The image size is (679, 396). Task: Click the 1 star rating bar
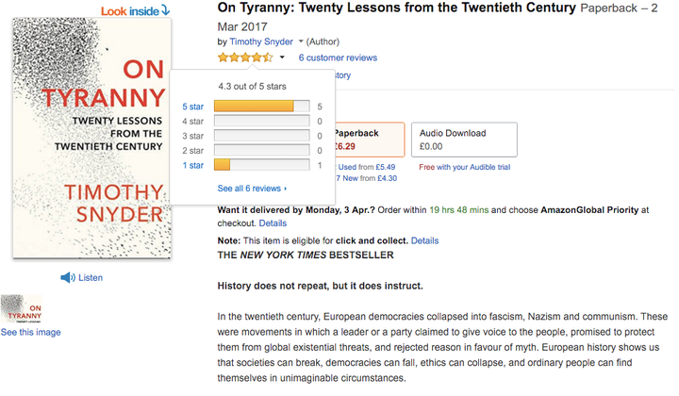[x=262, y=165]
